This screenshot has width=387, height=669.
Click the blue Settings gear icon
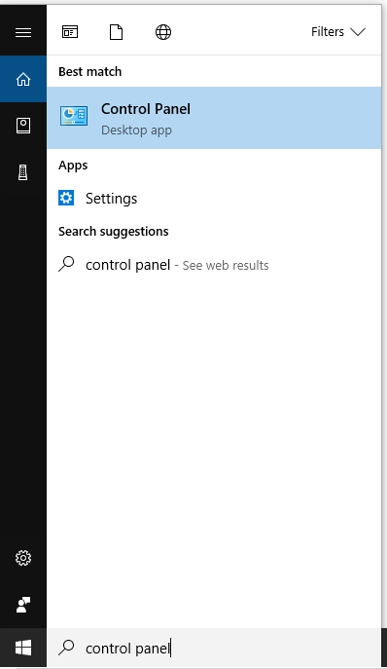(66, 198)
